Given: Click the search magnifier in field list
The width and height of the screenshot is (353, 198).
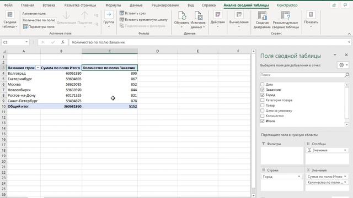Looking at the screenshot, I should pyautogui.click(x=347, y=75).
